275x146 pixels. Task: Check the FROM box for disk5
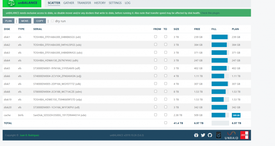pyautogui.click(x=156, y=68)
